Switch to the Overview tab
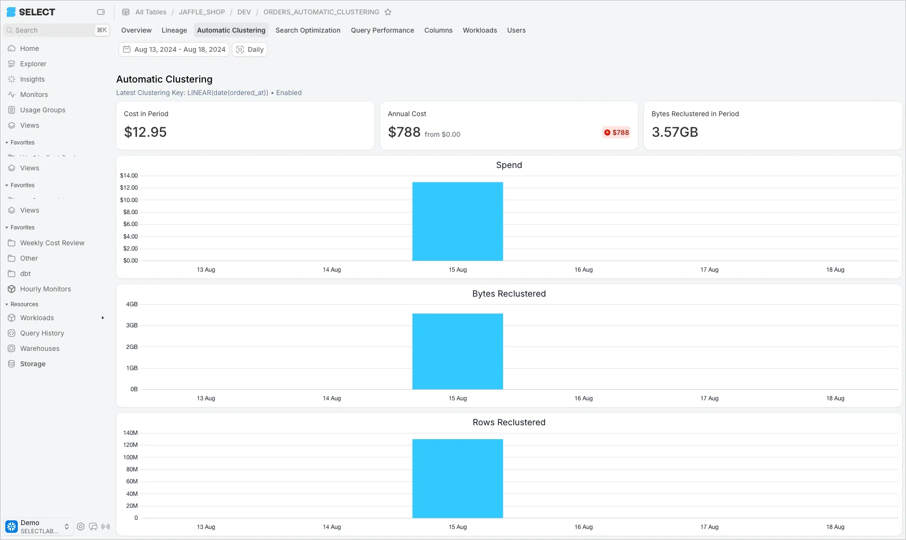 click(x=136, y=30)
